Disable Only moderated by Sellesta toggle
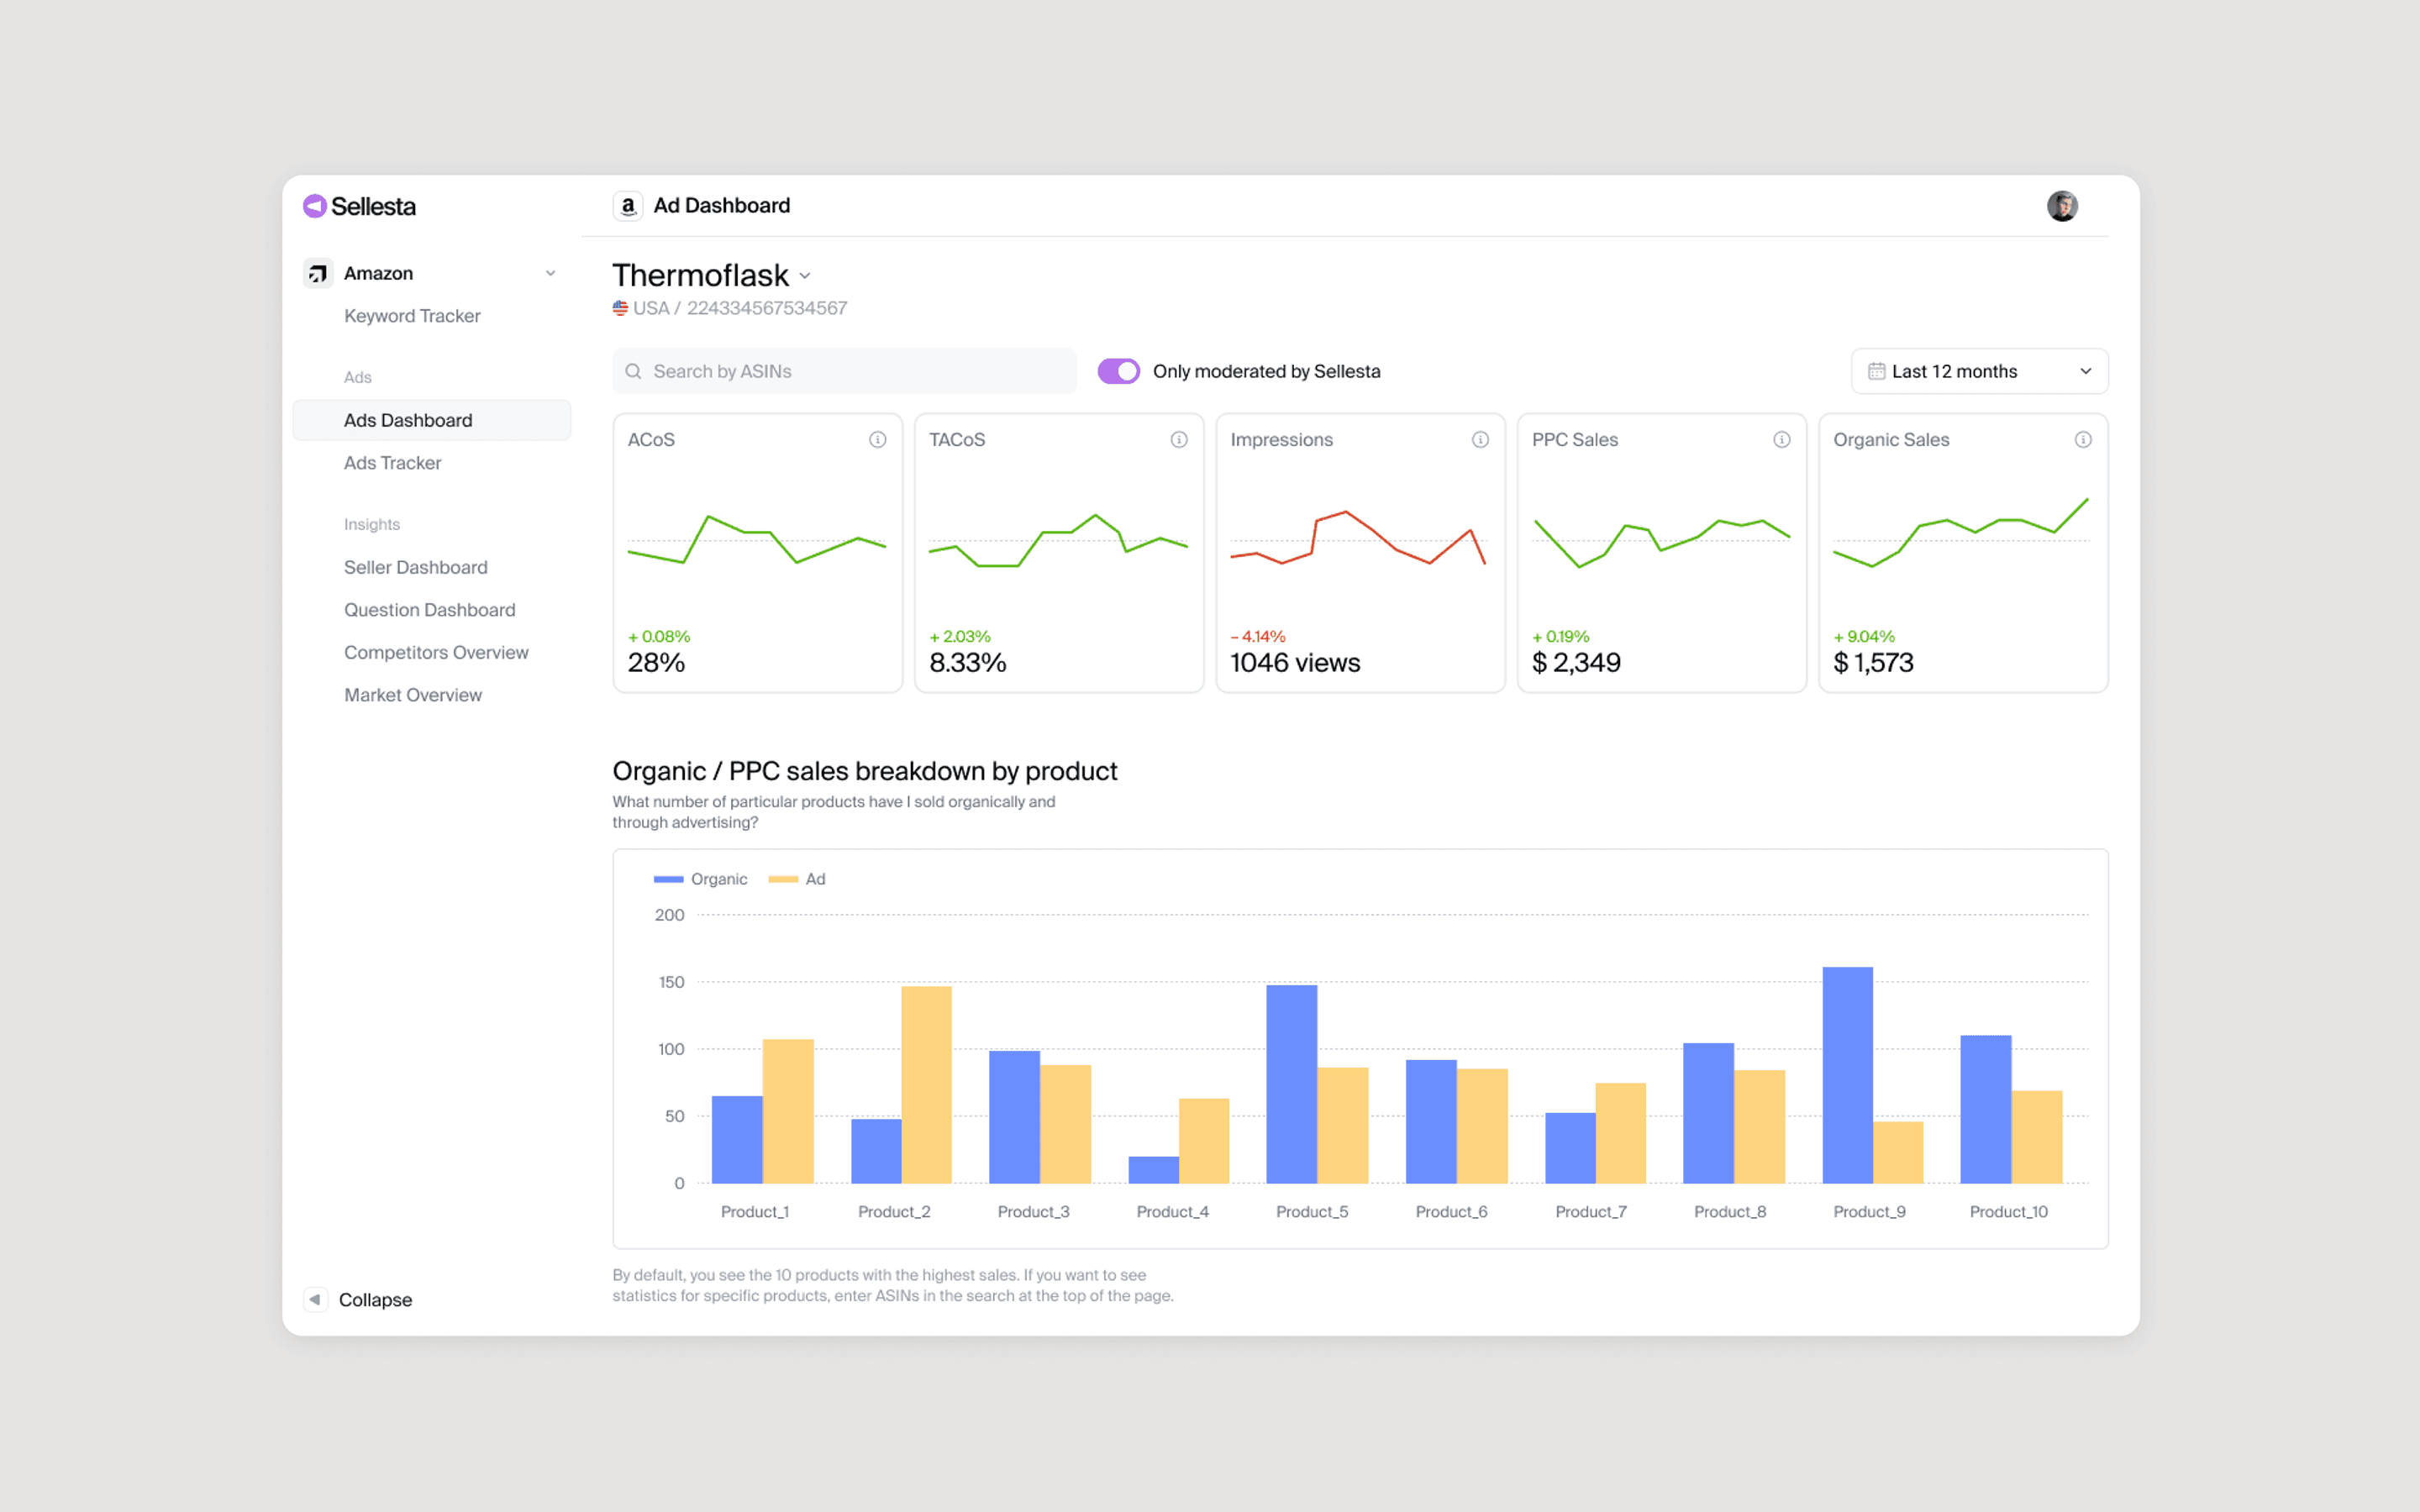Image resolution: width=2420 pixels, height=1512 pixels. coord(1118,371)
